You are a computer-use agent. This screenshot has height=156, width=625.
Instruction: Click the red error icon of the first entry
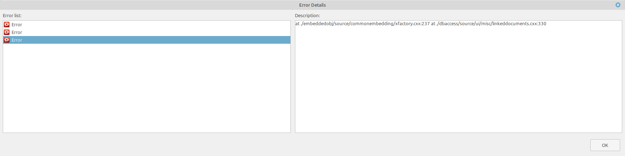click(x=7, y=24)
